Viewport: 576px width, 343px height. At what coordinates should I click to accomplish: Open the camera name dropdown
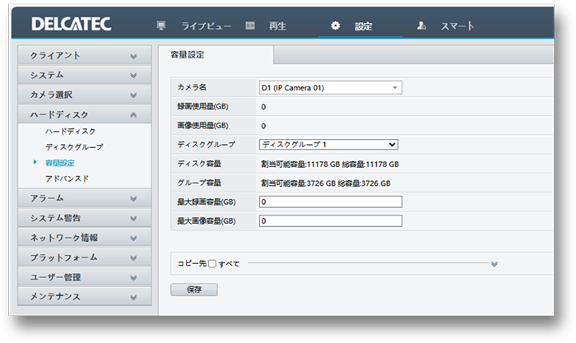330,87
